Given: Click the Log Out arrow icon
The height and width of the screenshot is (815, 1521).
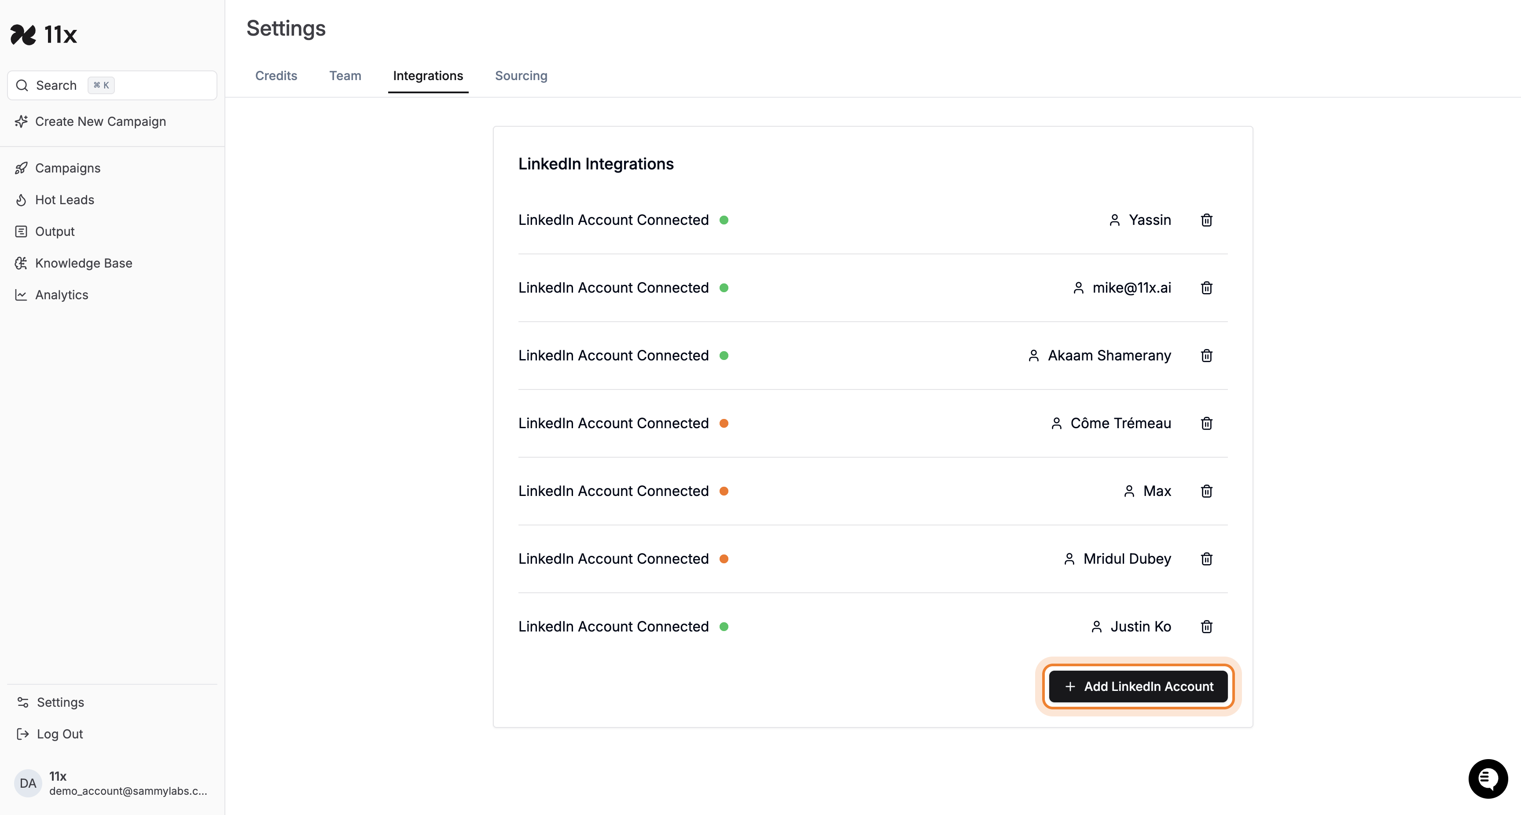Looking at the screenshot, I should (x=23, y=734).
